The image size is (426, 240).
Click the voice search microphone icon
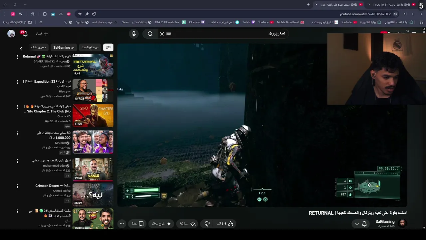coord(134,34)
